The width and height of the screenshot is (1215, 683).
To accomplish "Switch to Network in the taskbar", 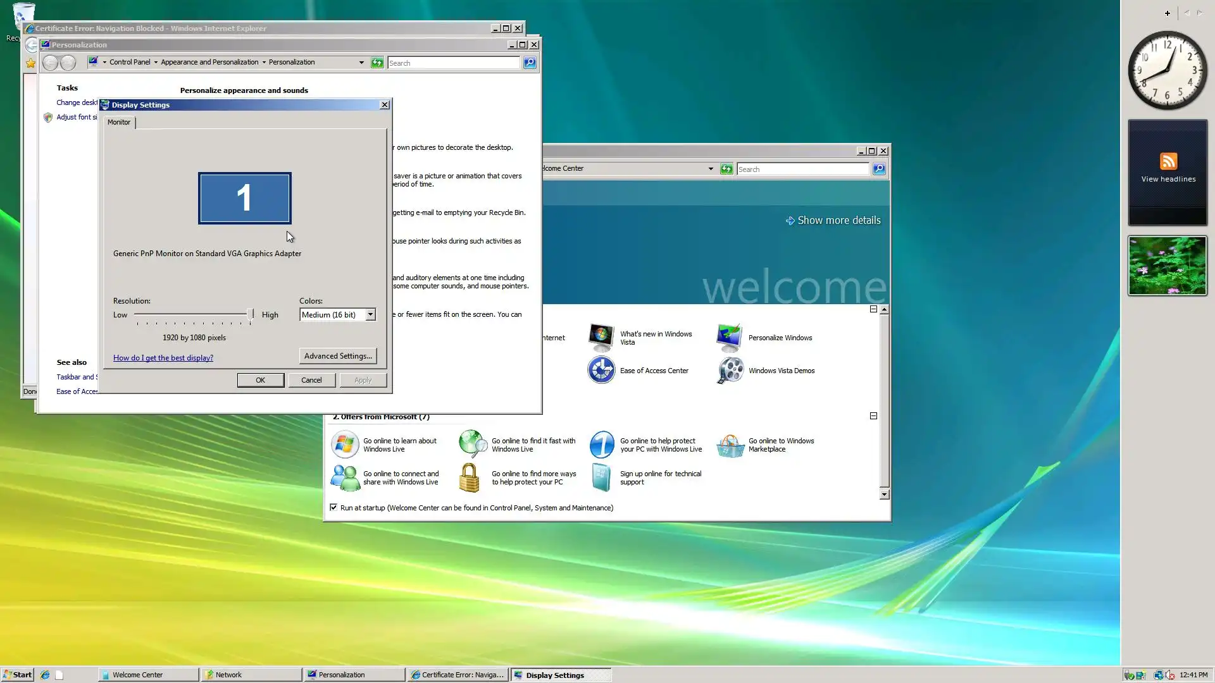I will click(x=251, y=675).
